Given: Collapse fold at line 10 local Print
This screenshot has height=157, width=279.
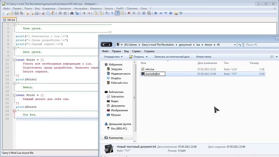Looking at the screenshot, I should pyautogui.click(x=14, y=60).
